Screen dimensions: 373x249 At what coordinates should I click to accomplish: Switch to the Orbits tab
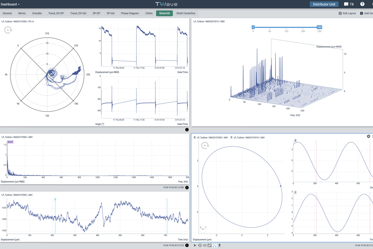149,13
